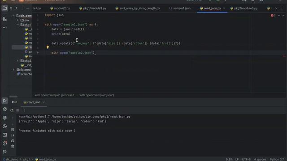Image resolution: width=287 pixels, height=161 pixels.
Task: Click the Stop button in Run toolbar
Action: (17, 110)
